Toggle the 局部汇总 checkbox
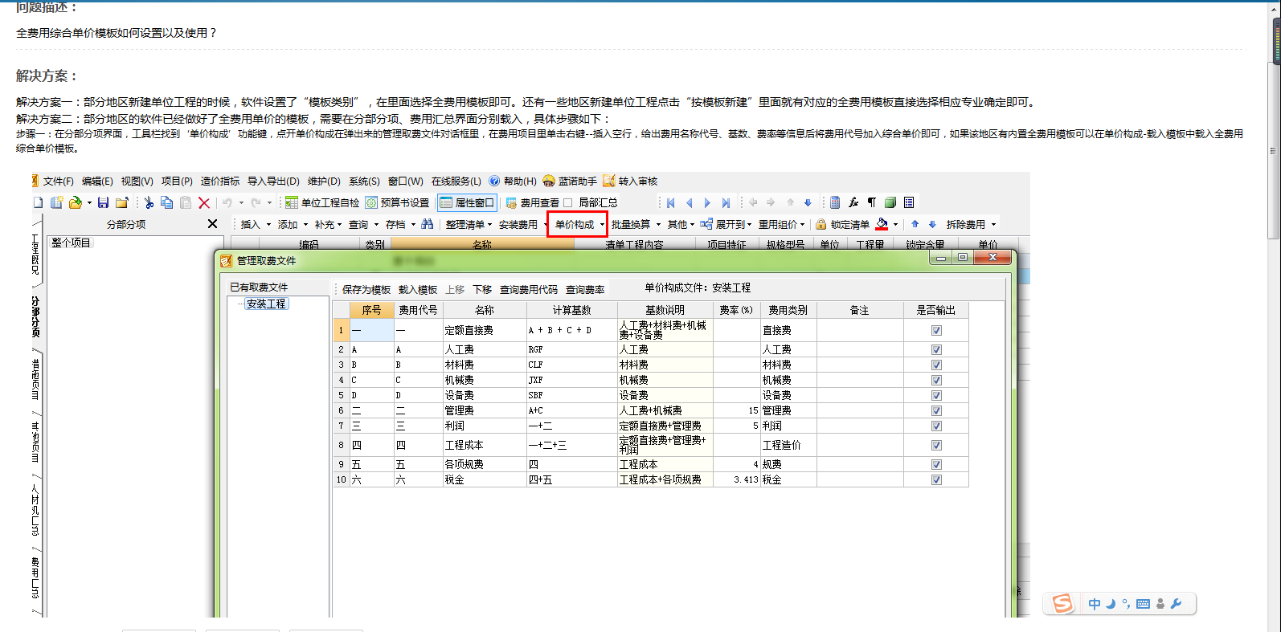This screenshot has width=1281, height=632. coord(567,202)
